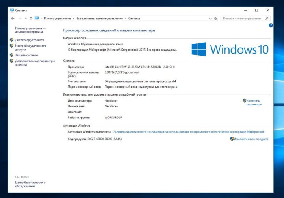The height and width of the screenshot is (198, 284).
Task: Select 'Windows 10 Домашняя для одного языка' text
Action: pyautogui.click(x=95, y=44)
